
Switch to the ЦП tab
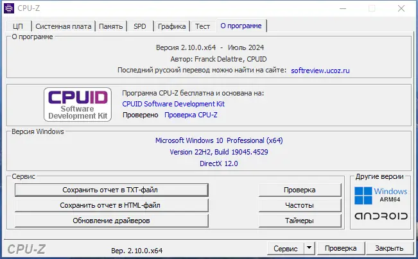pos(18,26)
